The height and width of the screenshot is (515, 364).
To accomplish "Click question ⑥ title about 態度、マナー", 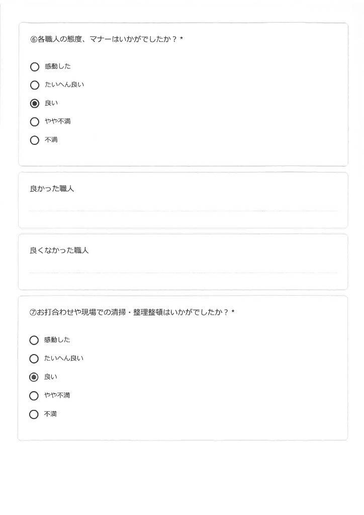I will click(x=107, y=39).
